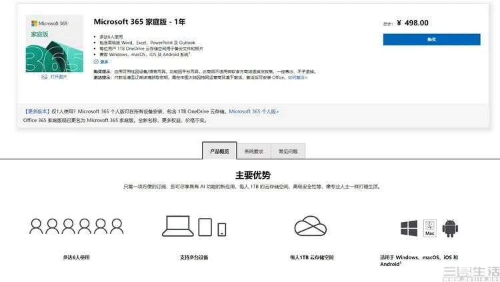Click the Android robot icon
This screenshot has width=500, height=282.
(x=450, y=228)
